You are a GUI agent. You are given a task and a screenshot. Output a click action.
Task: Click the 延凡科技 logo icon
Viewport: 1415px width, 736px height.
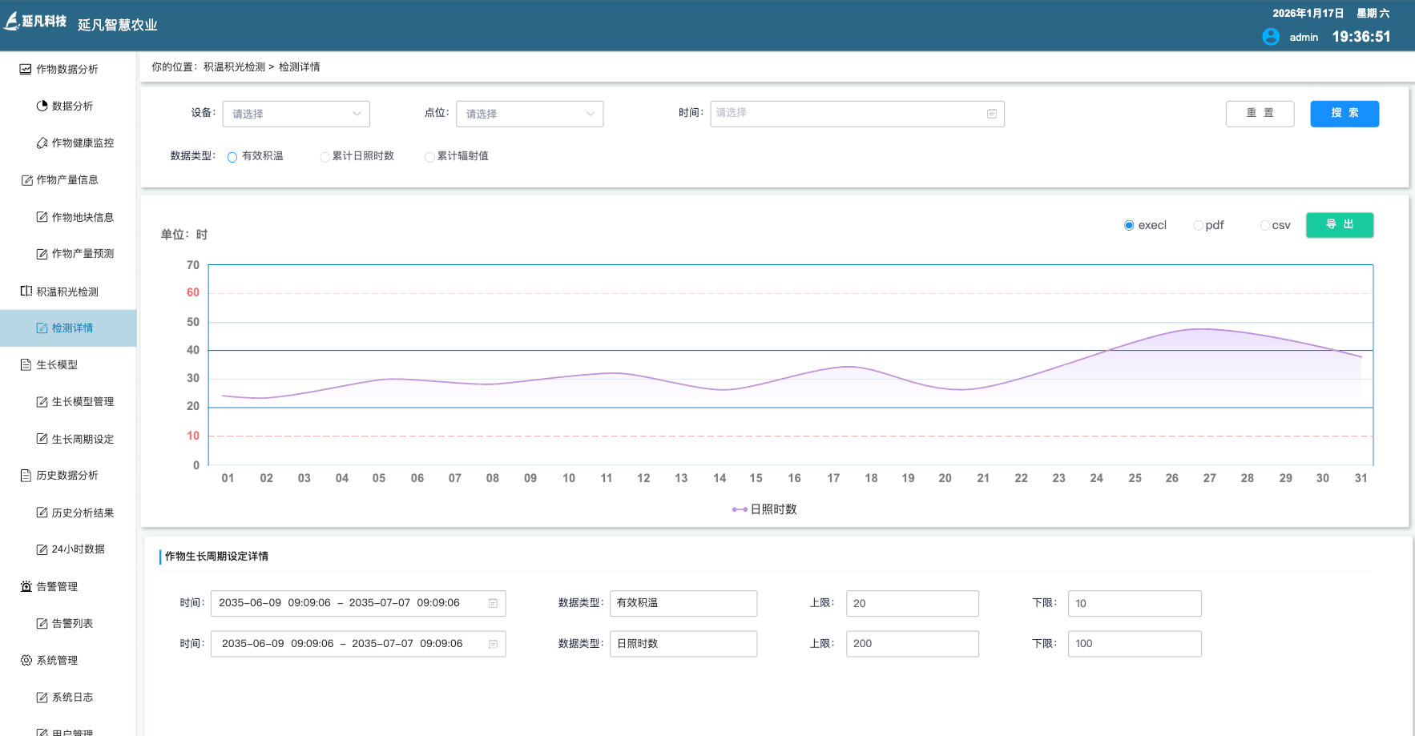coord(12,22)
